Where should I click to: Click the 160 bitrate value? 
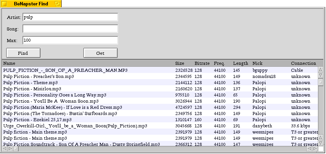point(198,120)
